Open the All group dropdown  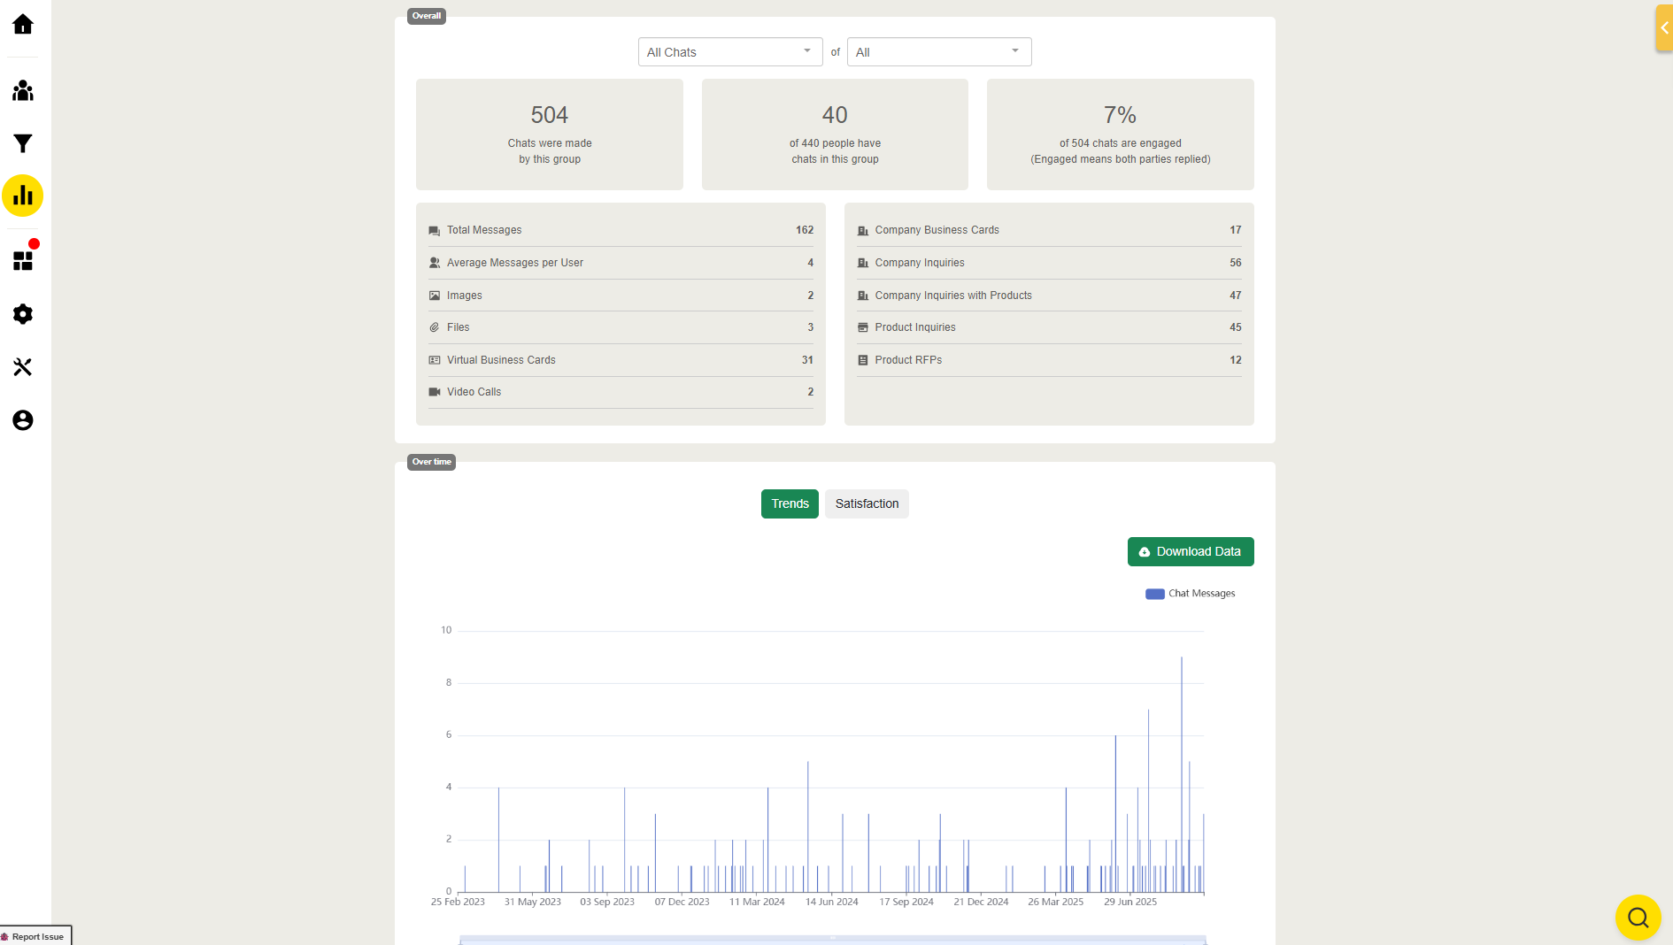coord(939,52)
